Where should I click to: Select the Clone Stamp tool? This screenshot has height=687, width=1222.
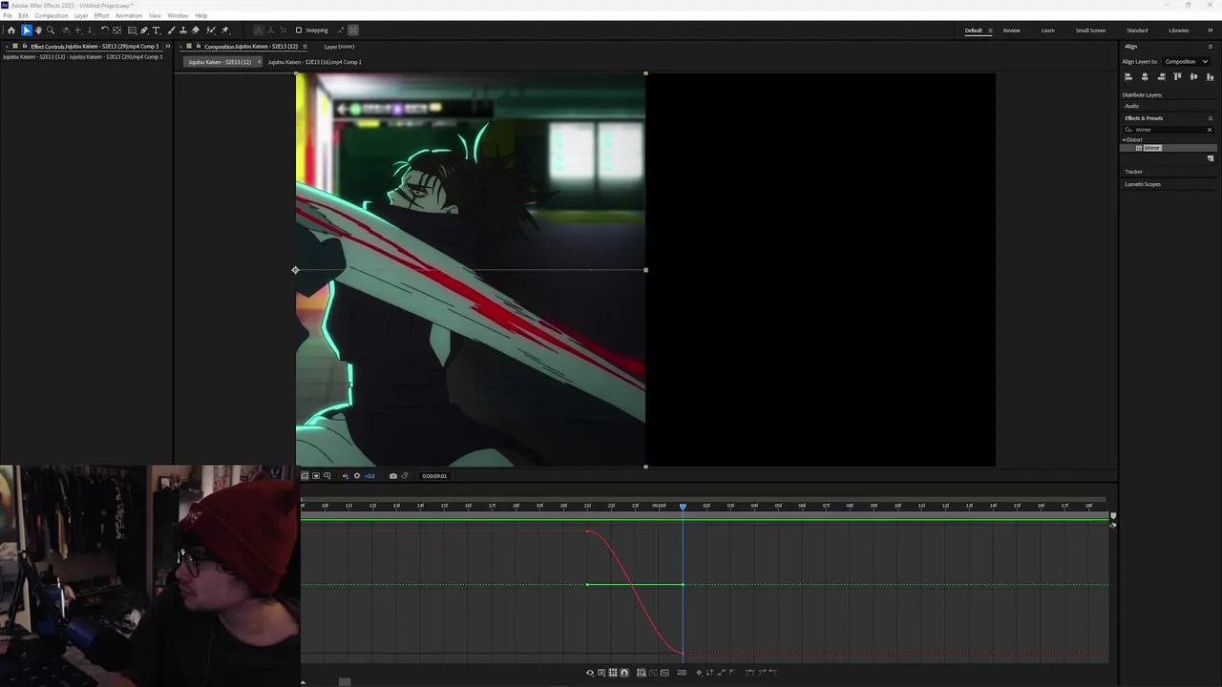click(x=183, y=31)
